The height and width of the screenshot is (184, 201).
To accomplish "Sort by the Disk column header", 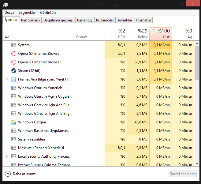I will (161, 34).
